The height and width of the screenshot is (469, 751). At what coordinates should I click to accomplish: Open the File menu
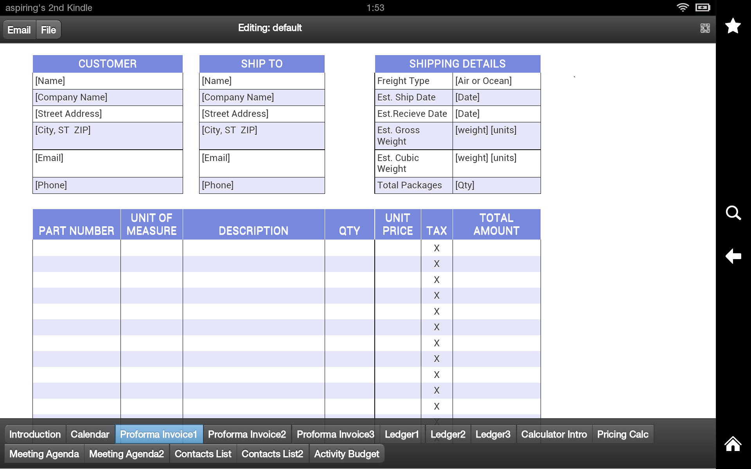pos(48,29)
